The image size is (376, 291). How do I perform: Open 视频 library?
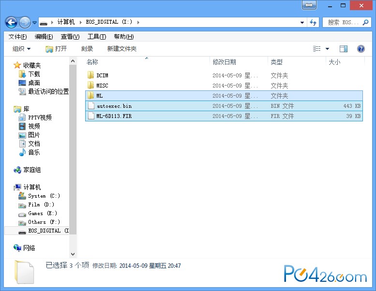click(34, 126)
